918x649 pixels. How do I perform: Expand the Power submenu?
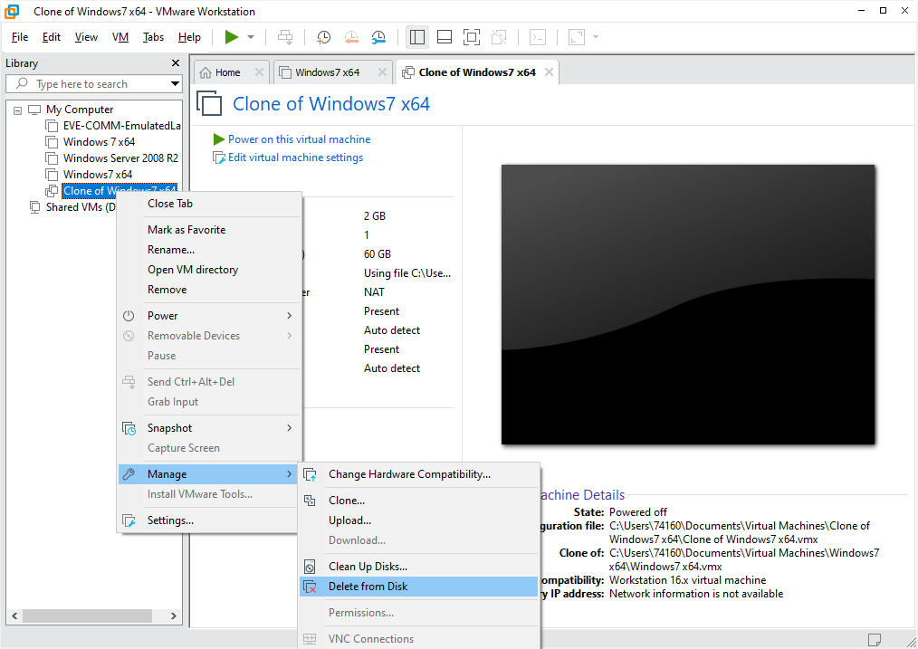point(210,316)
